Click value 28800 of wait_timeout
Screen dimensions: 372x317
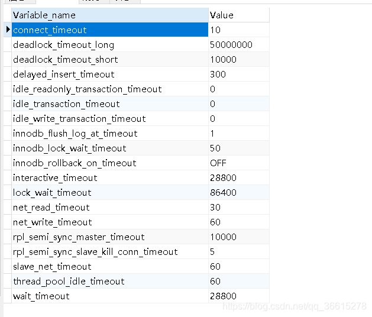239,296
